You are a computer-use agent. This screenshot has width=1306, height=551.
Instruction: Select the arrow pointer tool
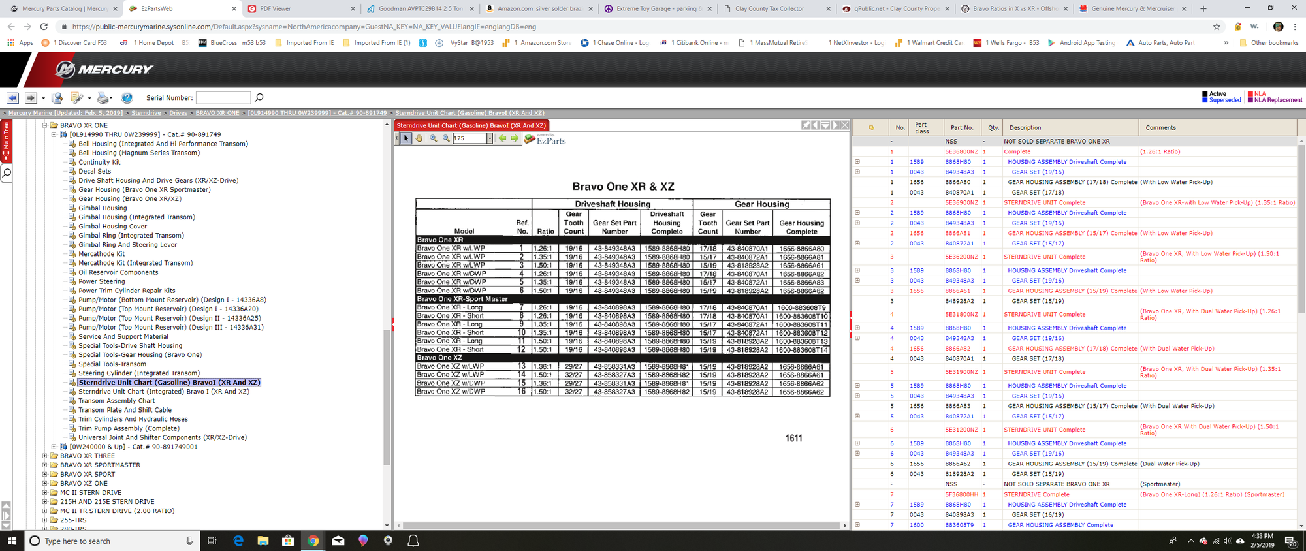pyautogui.click(x=406, y=138)
